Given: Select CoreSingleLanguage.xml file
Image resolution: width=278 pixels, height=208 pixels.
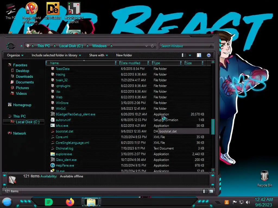Looking at the screenshot, I should [x=72, y=142].
